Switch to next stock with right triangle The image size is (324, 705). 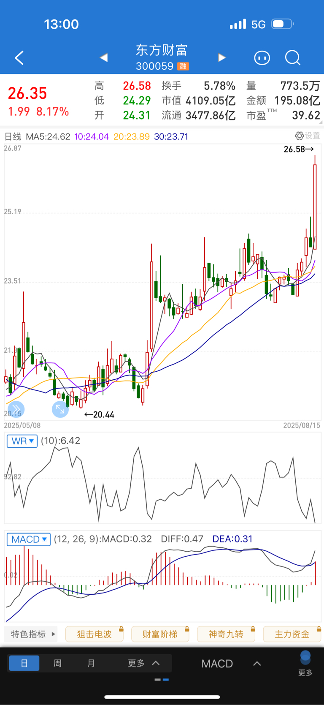222,57
